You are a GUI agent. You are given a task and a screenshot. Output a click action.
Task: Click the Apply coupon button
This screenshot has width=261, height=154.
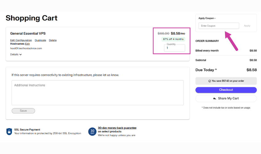pos(247,26)
